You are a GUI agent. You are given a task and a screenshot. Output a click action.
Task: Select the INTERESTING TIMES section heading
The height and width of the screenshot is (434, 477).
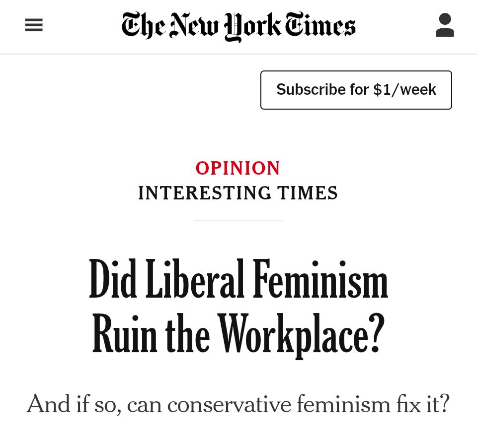(238, 193)
